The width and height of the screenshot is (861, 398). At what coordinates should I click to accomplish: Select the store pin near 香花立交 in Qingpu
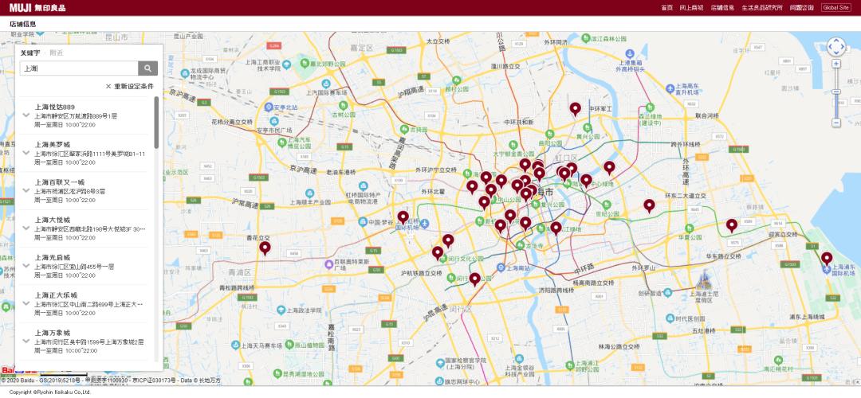[265, 248]
